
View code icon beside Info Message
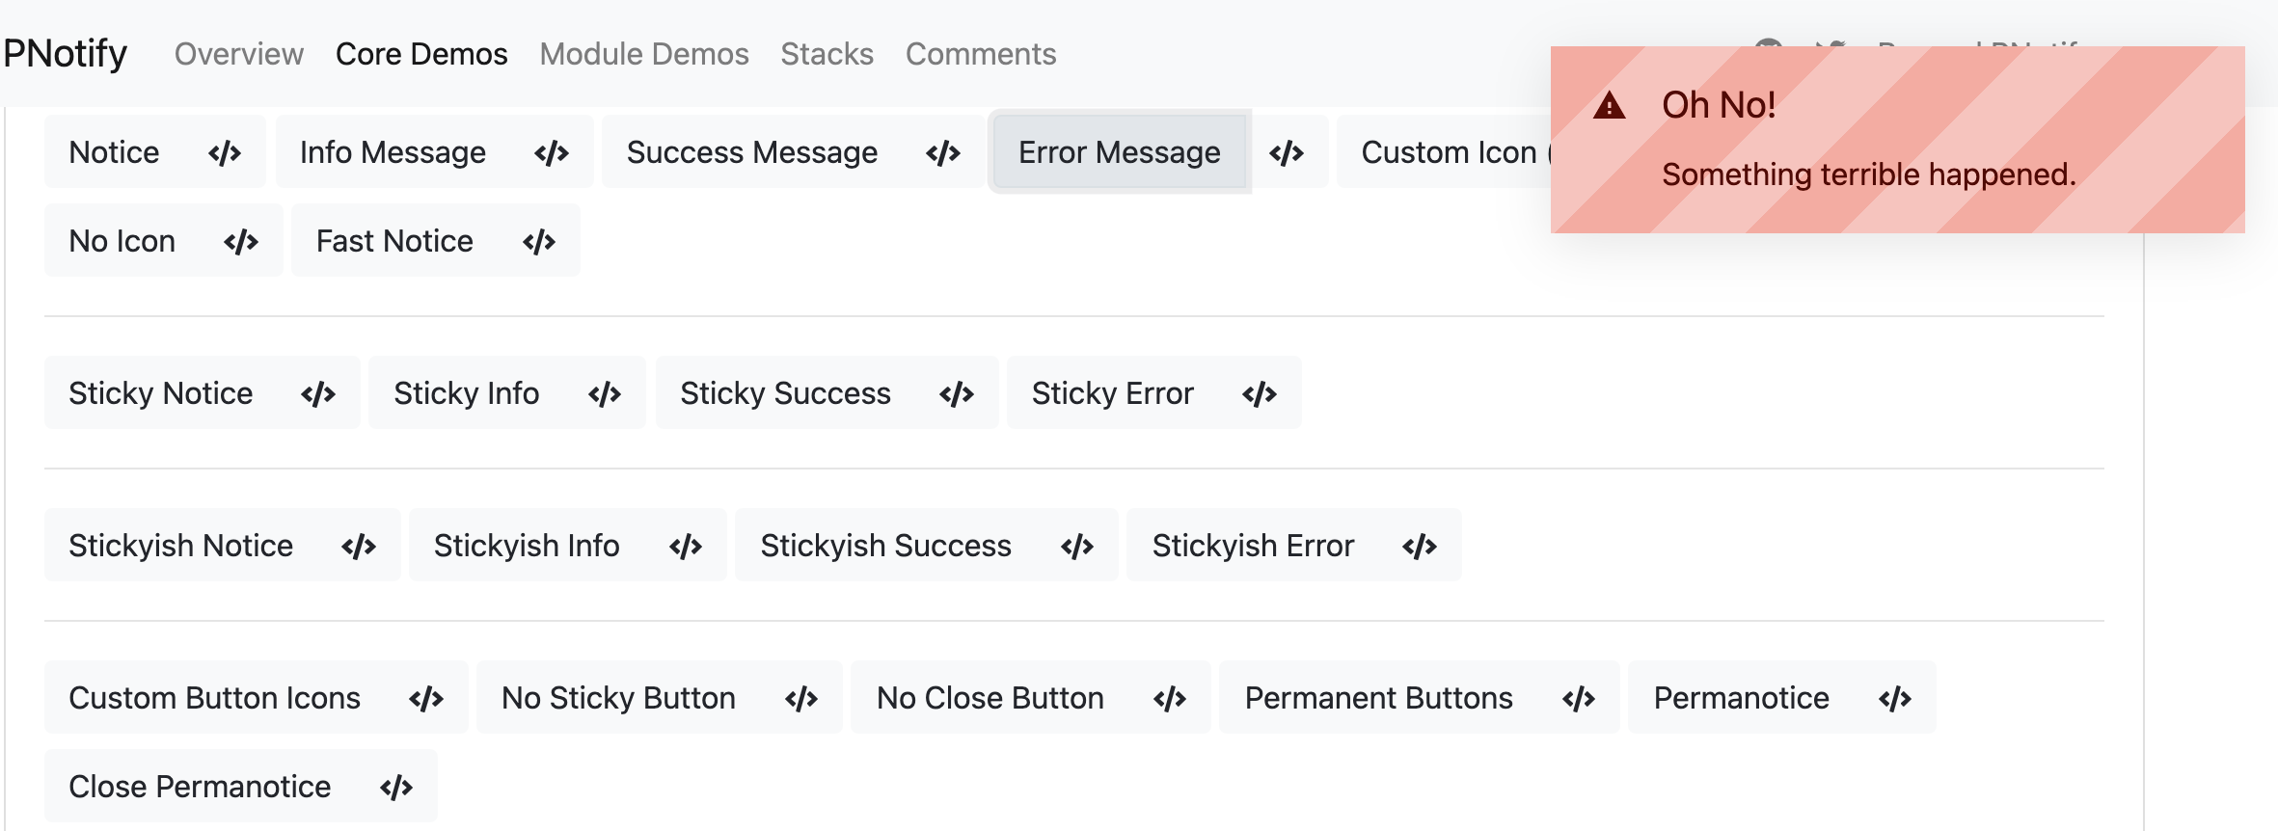click(552, 152)
